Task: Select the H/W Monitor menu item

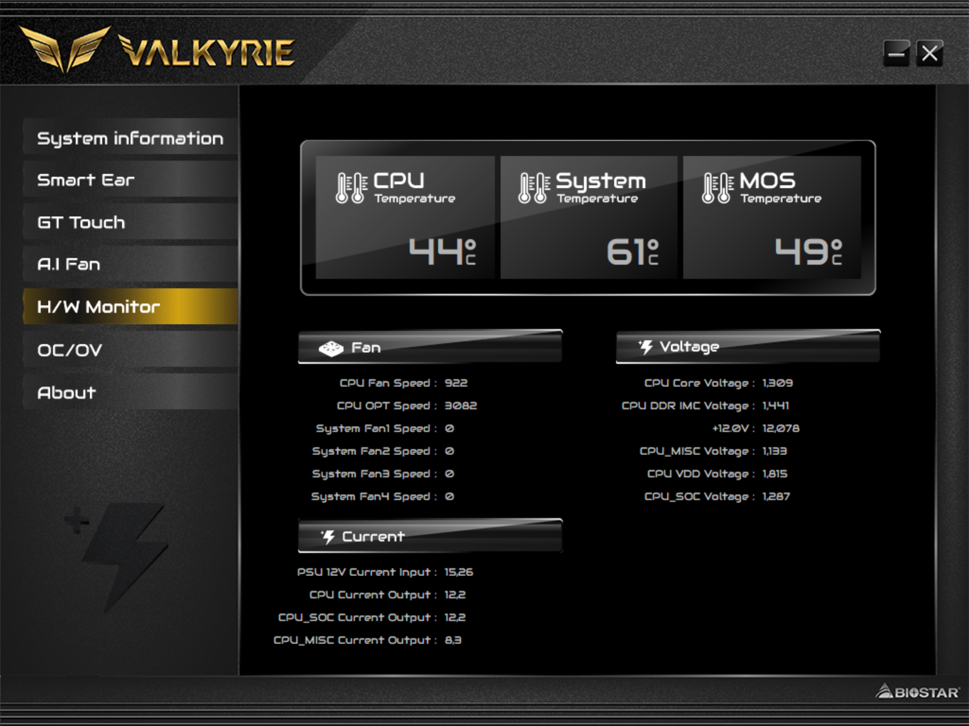Action: [131, 307]
